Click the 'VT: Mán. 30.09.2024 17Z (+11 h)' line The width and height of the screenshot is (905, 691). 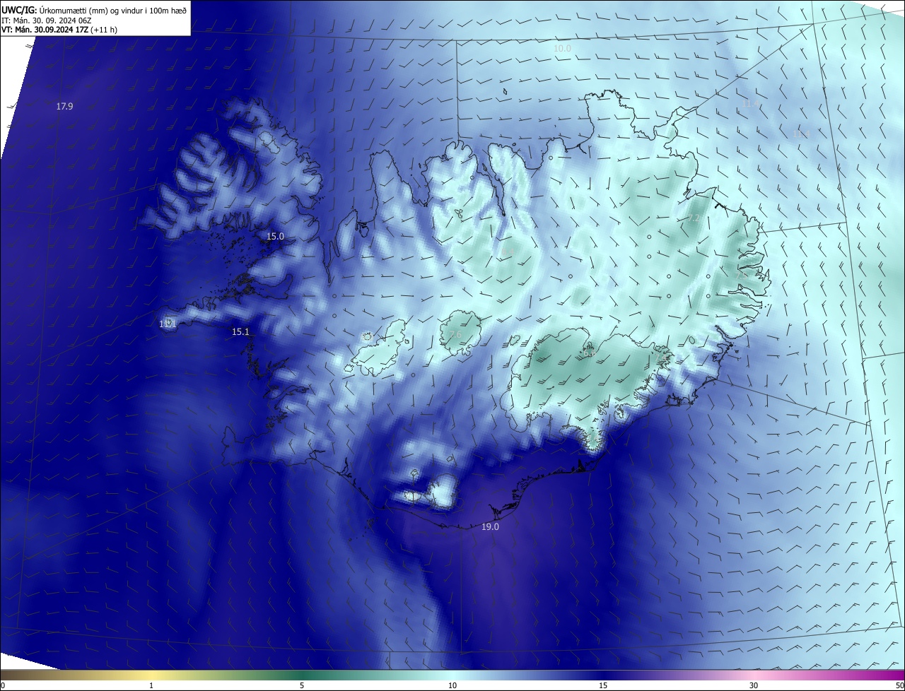(x=59, y=29)
